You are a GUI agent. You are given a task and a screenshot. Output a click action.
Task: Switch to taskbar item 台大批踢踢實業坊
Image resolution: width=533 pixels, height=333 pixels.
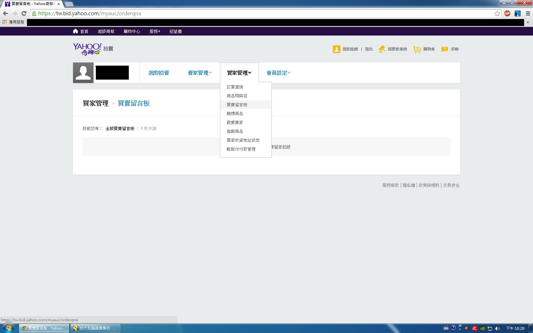[95, 328]
